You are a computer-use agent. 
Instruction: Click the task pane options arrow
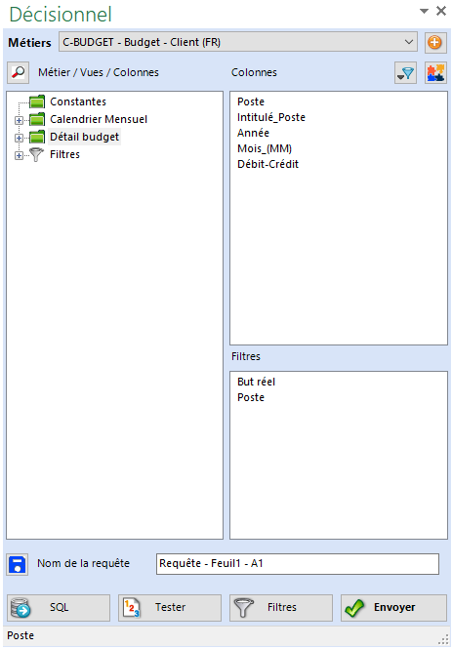click(x=424, y=11)
